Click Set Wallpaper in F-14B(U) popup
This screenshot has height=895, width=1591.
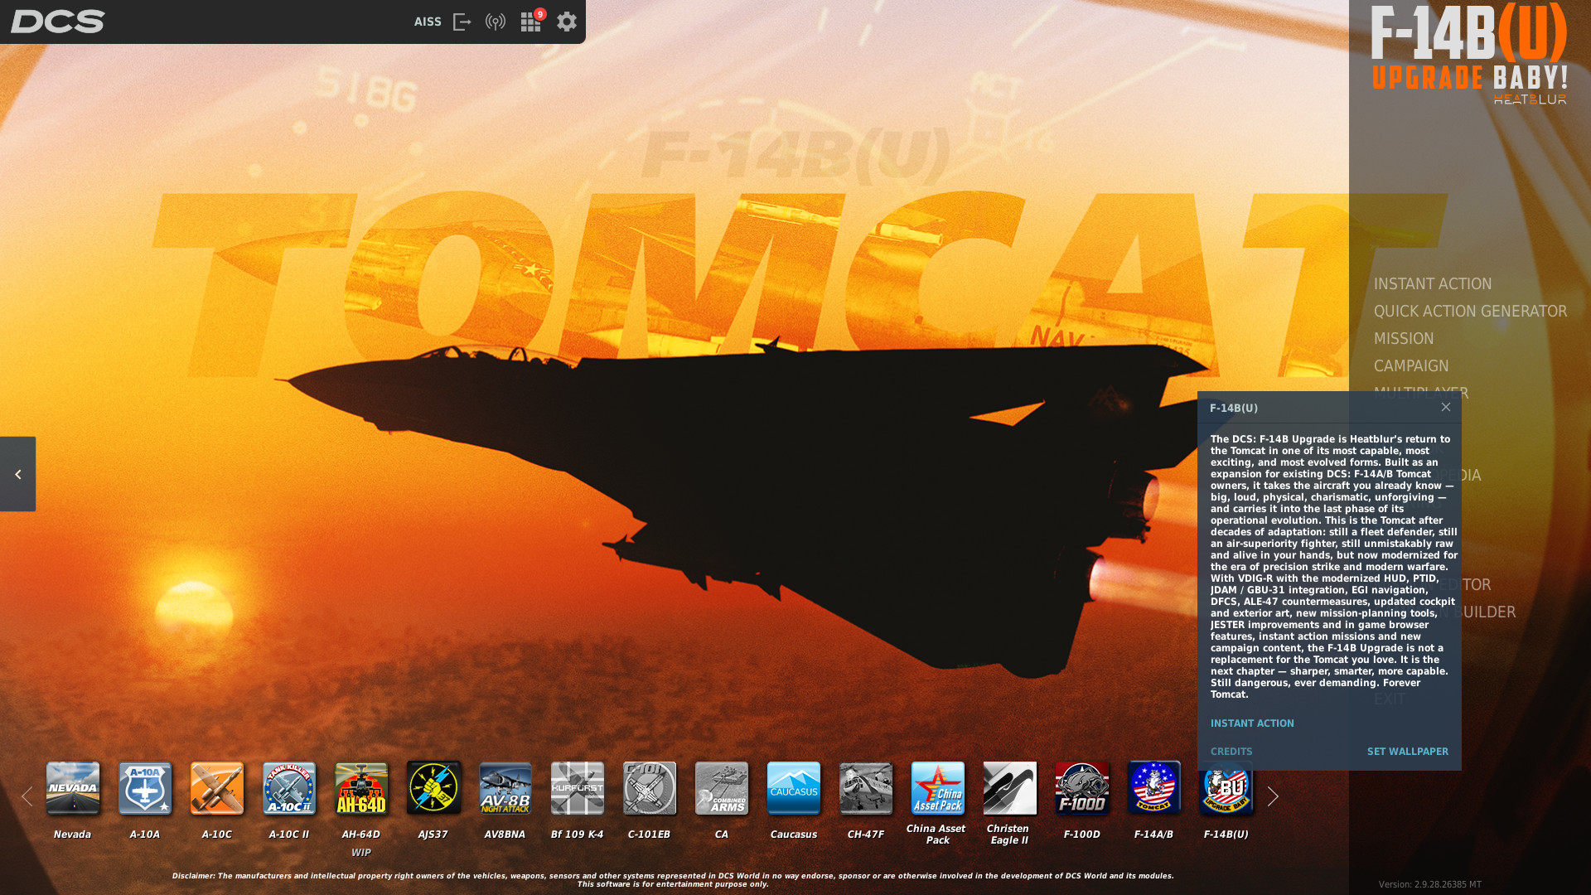pyautogui.click(x=1408, y=752)
